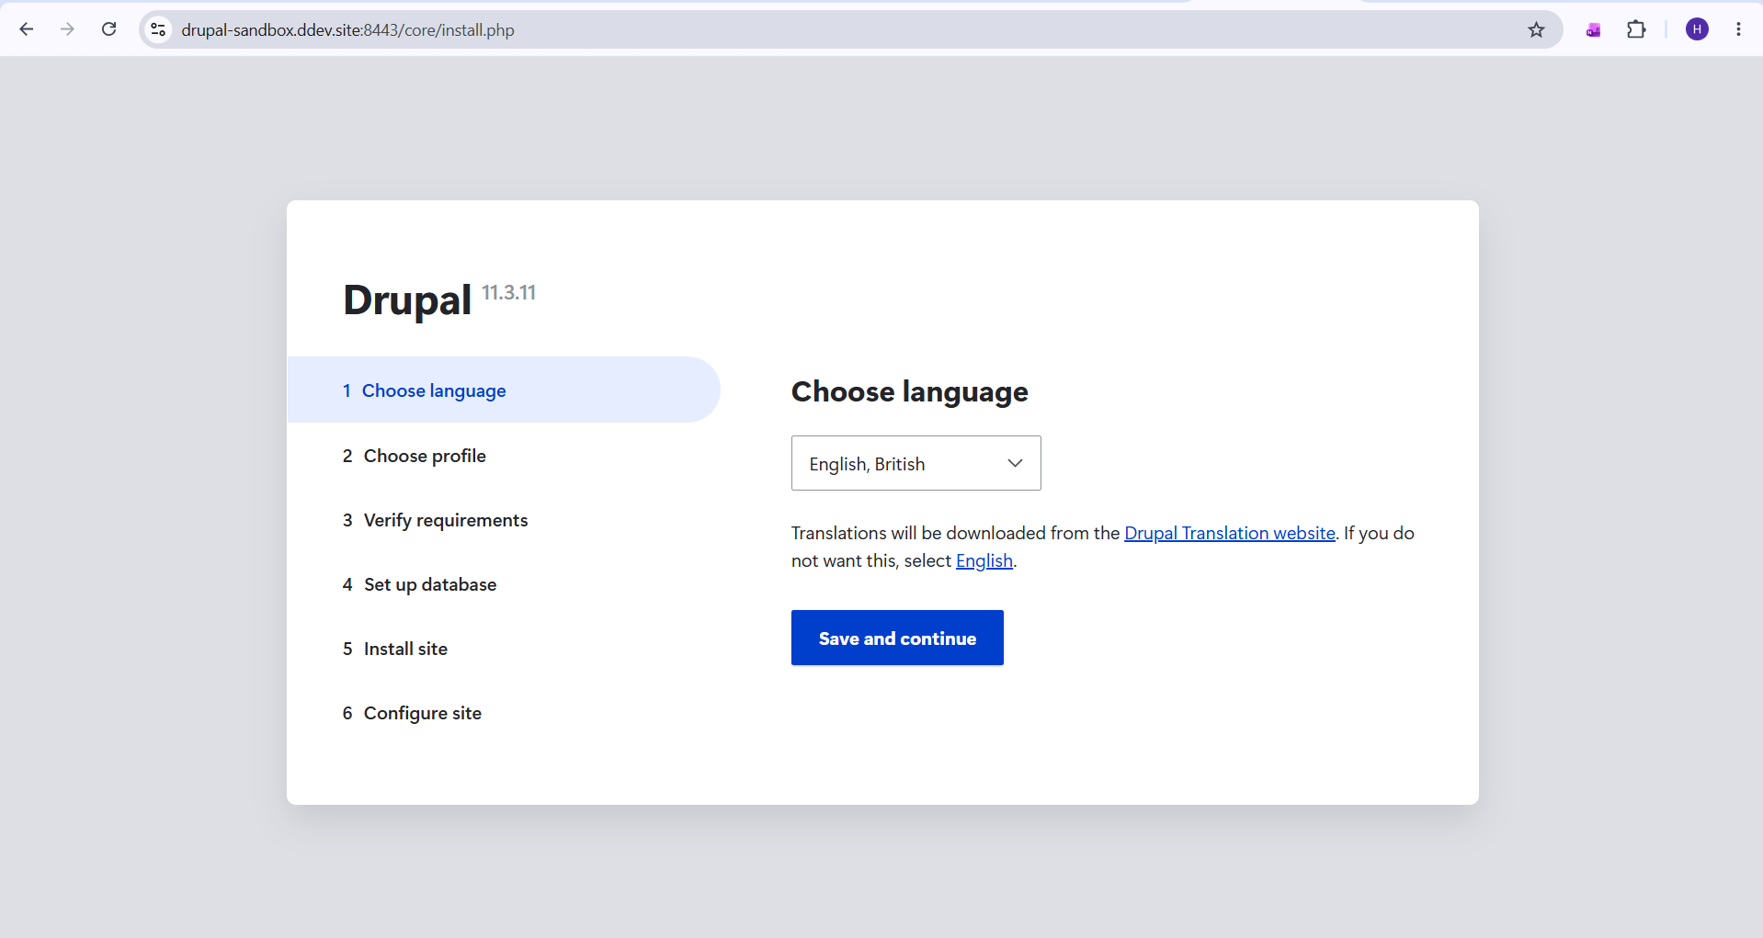
Task: Select step 4 Set up database
Action: tap(419, 584)
